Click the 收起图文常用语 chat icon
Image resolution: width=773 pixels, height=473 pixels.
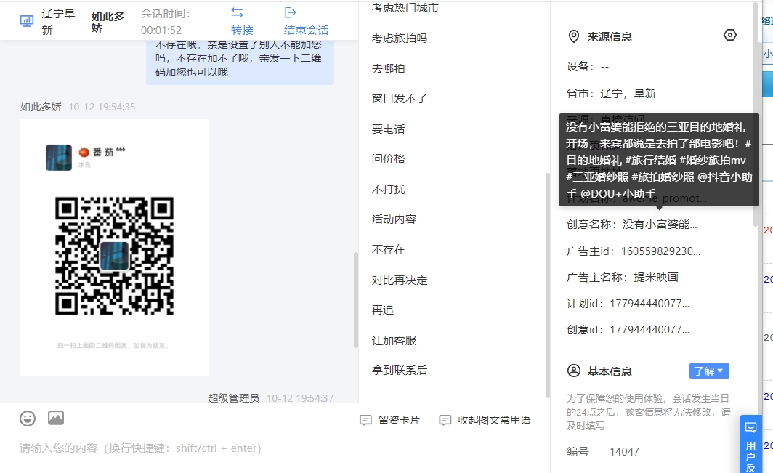(x=445, y=420)
